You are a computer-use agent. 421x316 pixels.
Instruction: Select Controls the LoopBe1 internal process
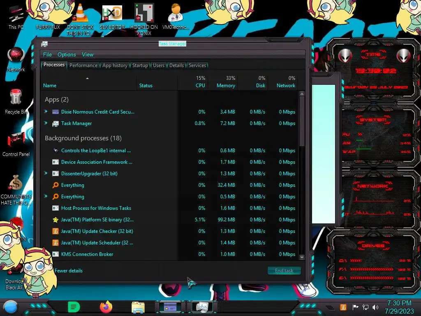(x=170, y=151)
